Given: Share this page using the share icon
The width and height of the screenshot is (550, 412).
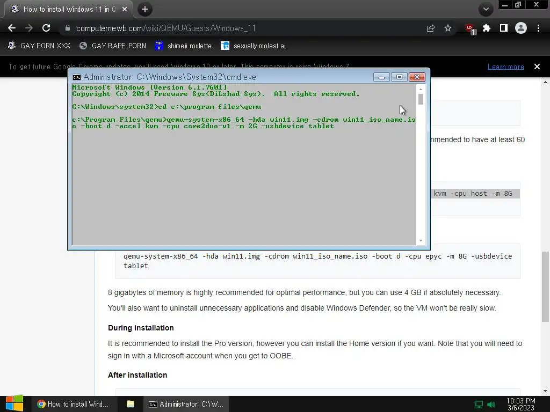Looking at the screenshot, I should point(431,28).
